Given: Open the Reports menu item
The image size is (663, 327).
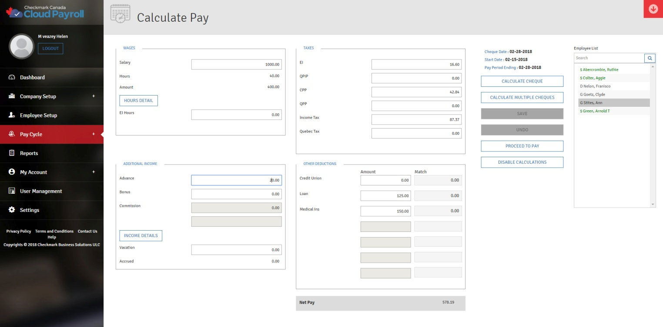Looking at the screenshot, I should click(x=29, y=153).
